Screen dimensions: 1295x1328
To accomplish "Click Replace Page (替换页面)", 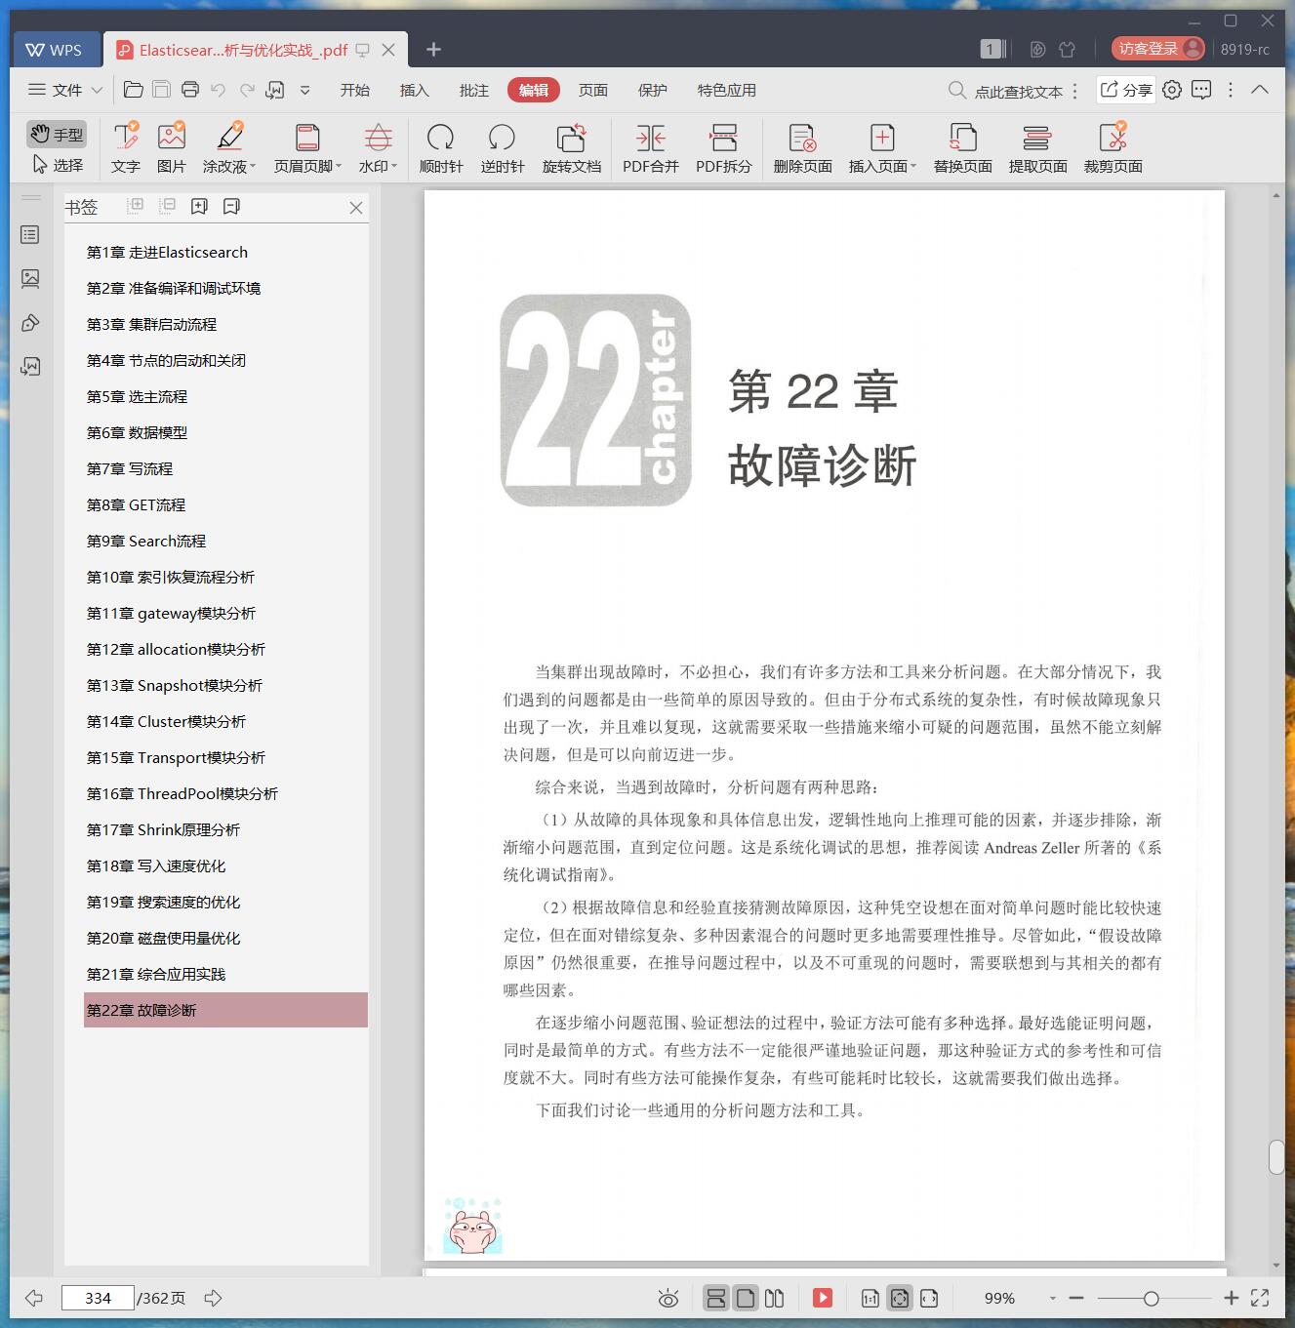I will [963, 148].
